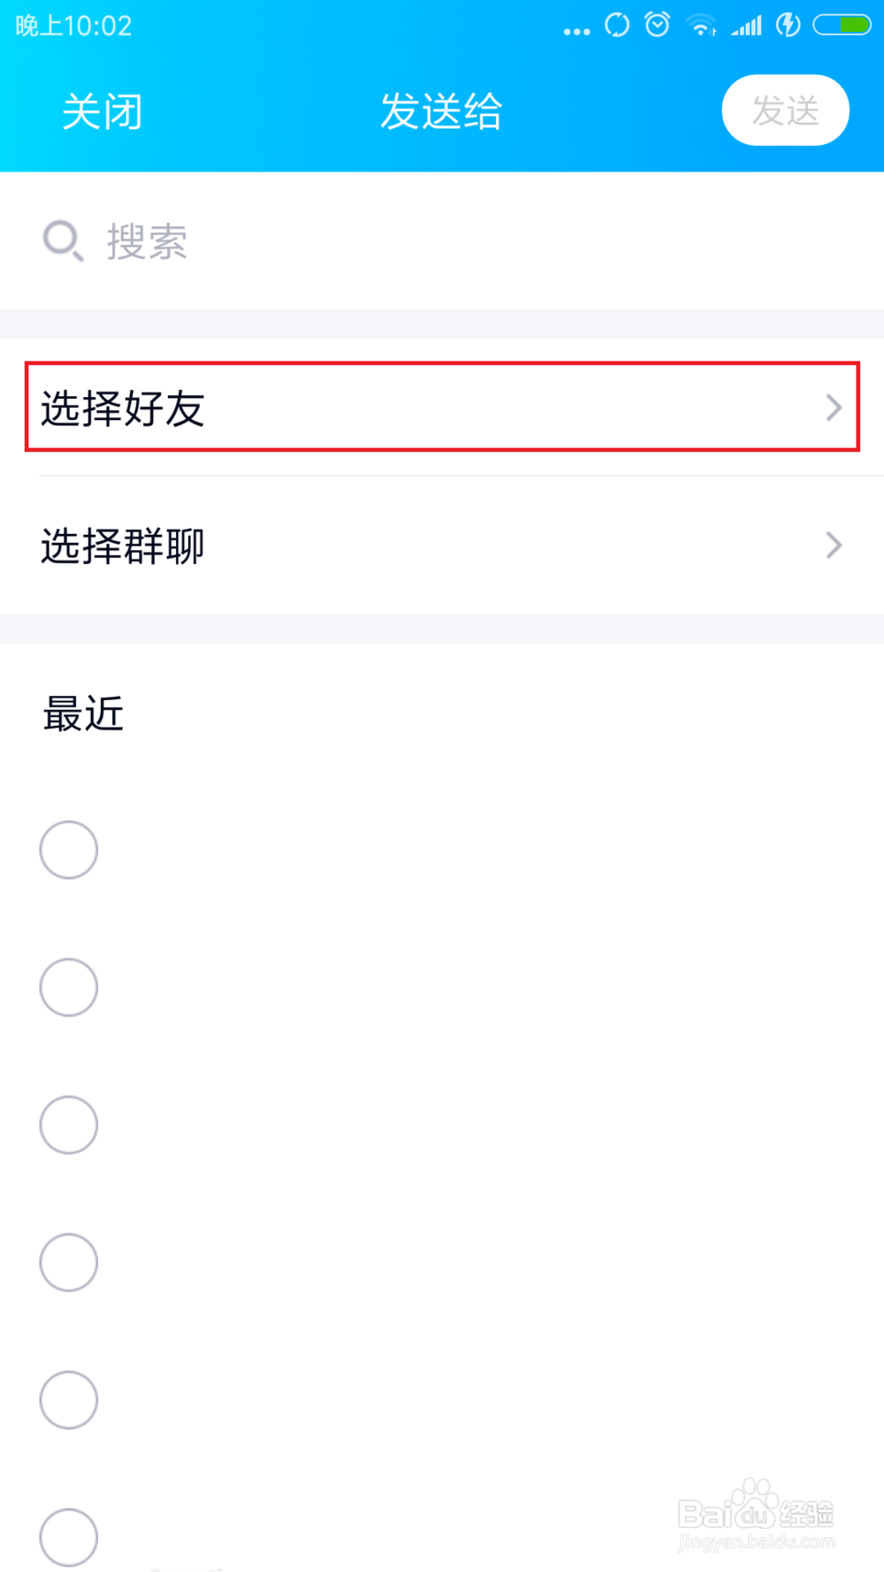Open the 选择好友 menu row
Screen dimensions: 884x1572
click(x=442, y=407)
